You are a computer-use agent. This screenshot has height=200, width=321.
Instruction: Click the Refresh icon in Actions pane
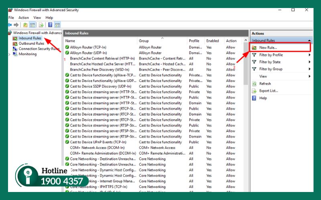(254, 84)
